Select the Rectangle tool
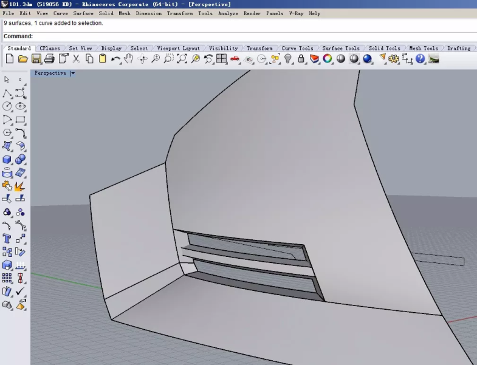 [20, 120]
